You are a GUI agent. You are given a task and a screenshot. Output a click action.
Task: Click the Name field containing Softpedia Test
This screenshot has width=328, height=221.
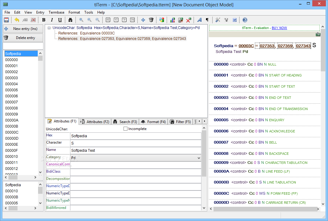tap(136, 150)
